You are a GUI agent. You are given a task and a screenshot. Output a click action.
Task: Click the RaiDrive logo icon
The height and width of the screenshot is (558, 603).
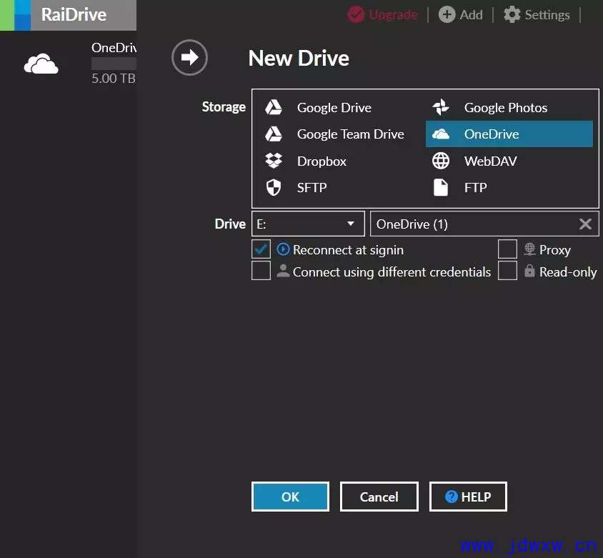click(x=16, y=15)
